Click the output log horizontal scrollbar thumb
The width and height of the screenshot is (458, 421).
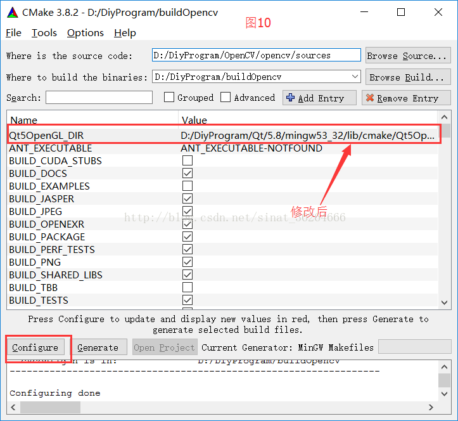[x=50, y=407]
